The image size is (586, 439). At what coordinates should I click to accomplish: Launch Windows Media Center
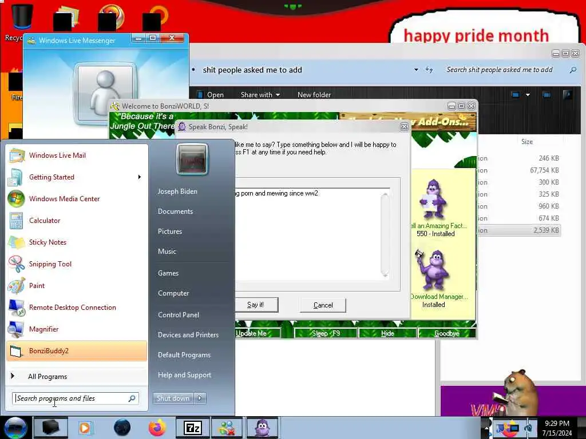click(77, 198)
